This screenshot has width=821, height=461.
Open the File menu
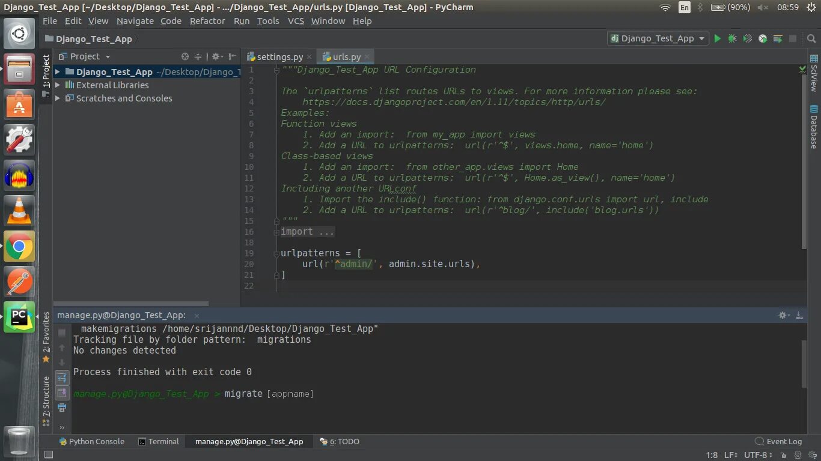point(50,21)
